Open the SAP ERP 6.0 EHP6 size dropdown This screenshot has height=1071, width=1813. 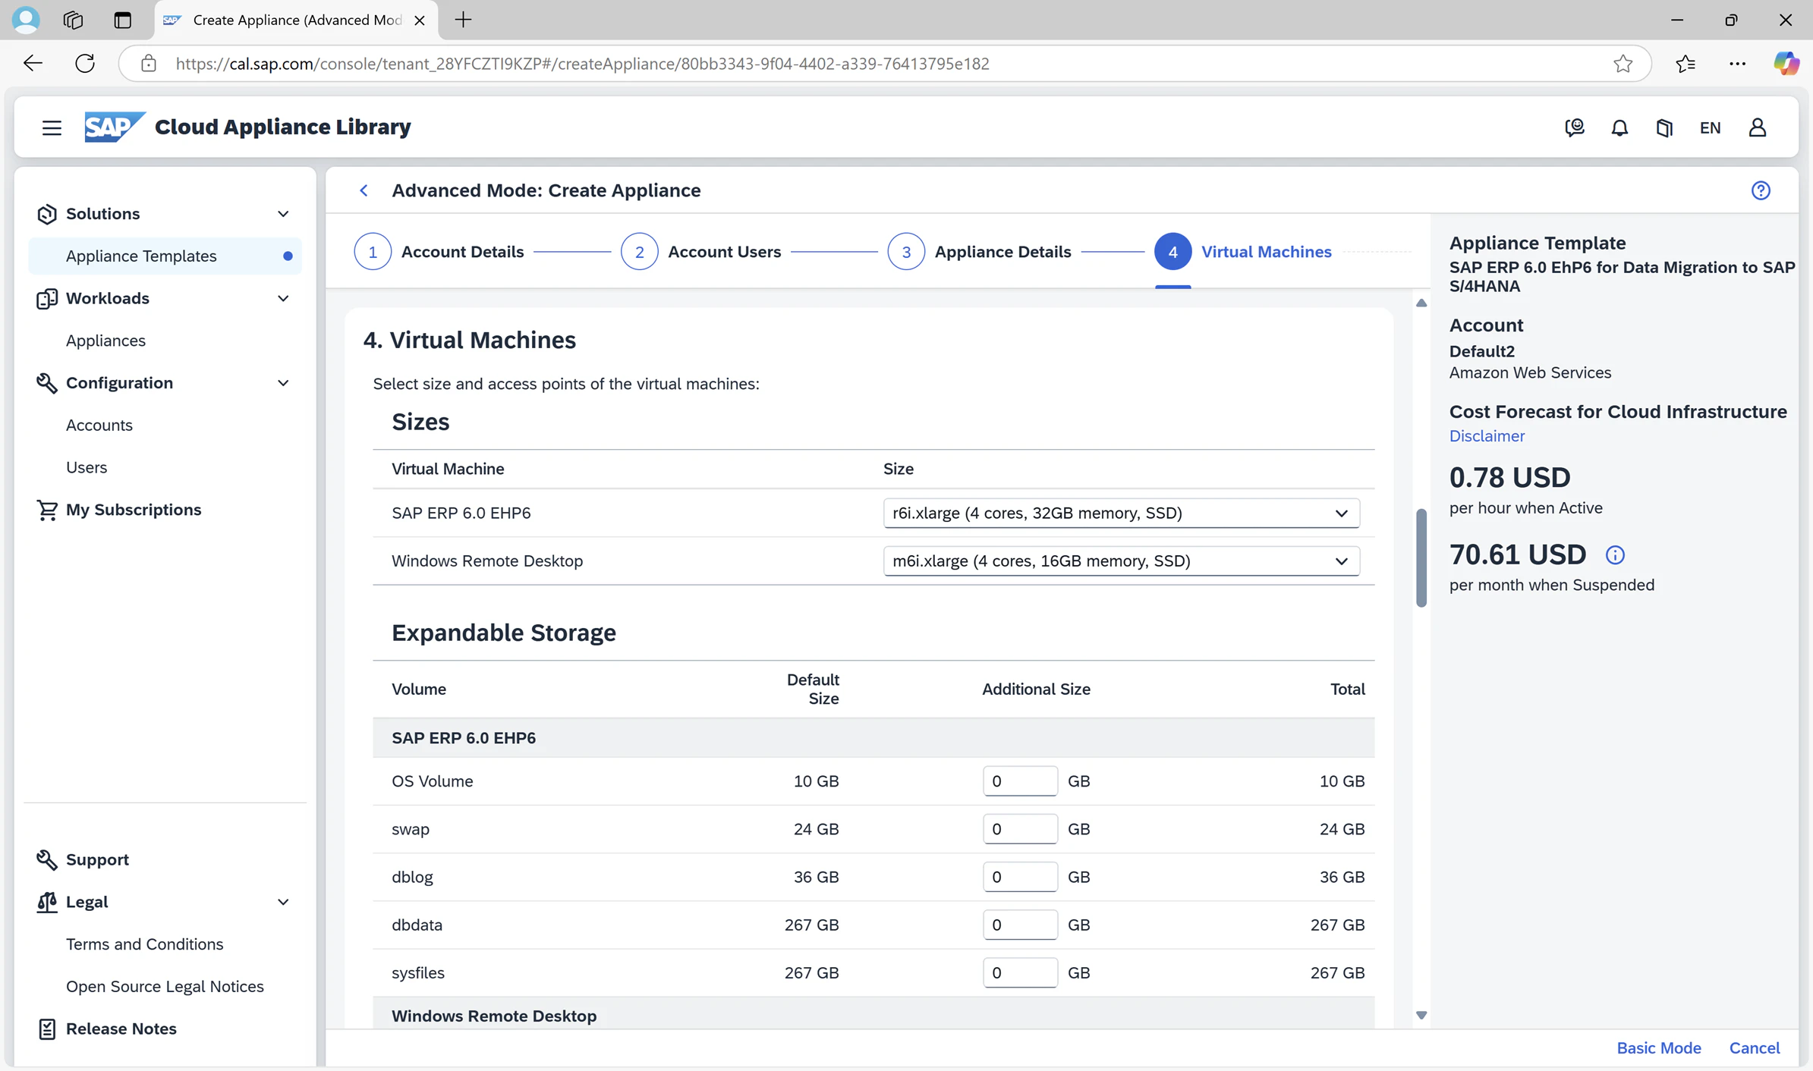pyautogui.click(x=1121, y=513)
